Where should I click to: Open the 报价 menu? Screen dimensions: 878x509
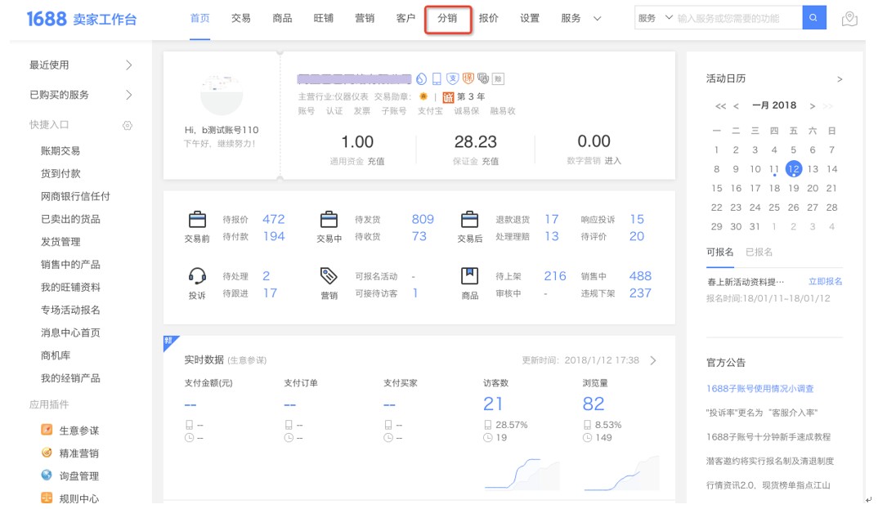(x=488, y=19)
